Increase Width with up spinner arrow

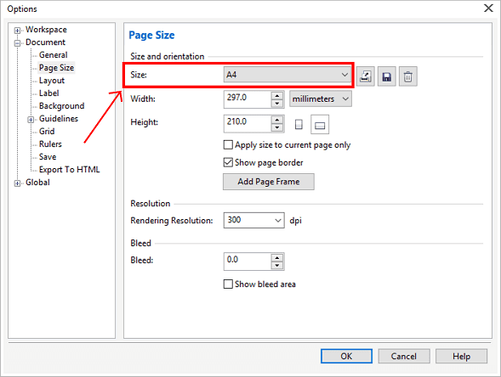pyautogui.click(x=277, y=95)
